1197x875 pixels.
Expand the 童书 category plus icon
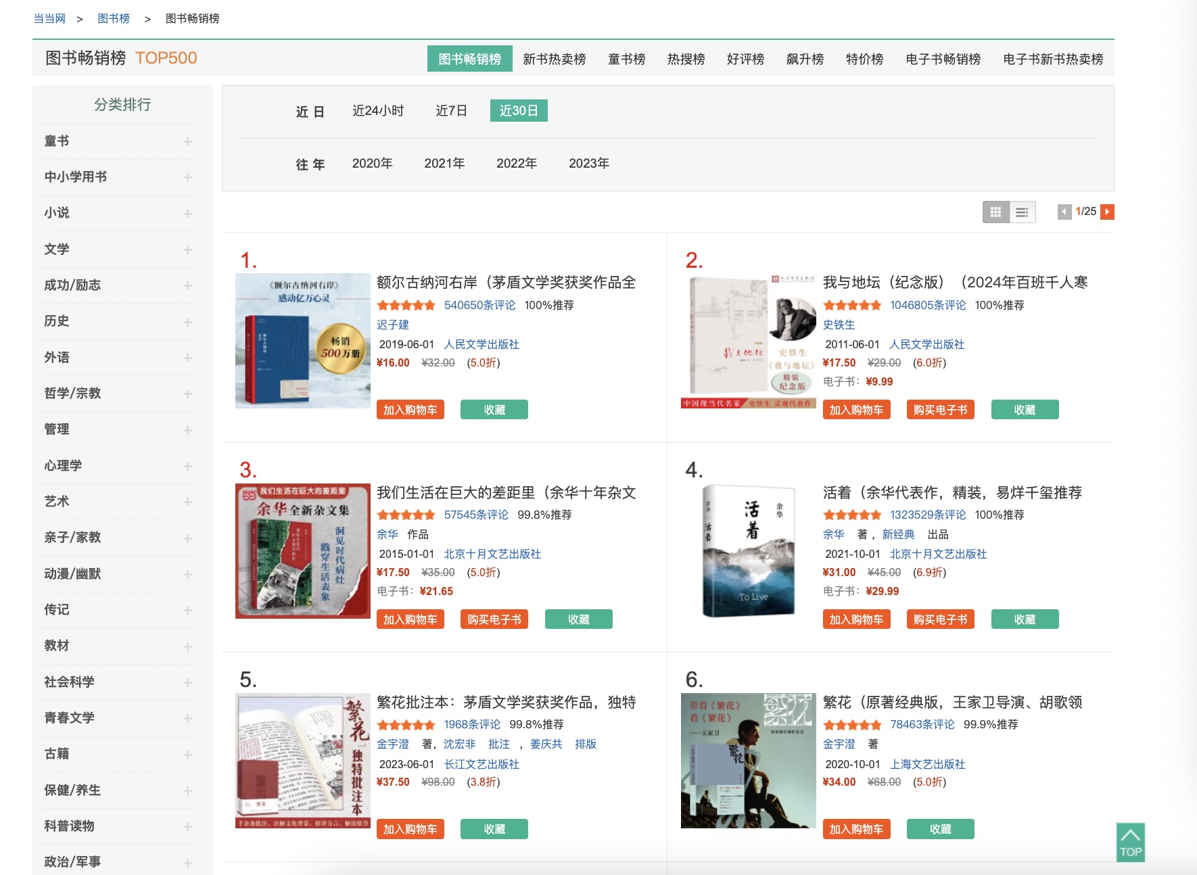[x=187, y=141]
